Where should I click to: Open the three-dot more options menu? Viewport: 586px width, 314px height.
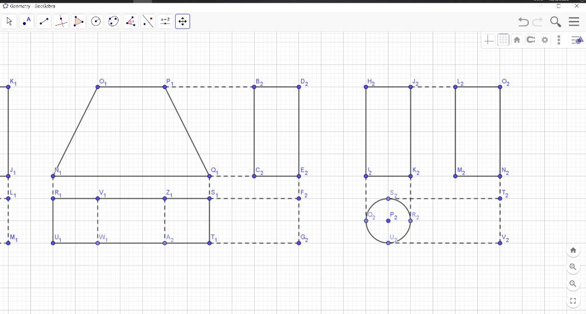[x=559, y=39]
